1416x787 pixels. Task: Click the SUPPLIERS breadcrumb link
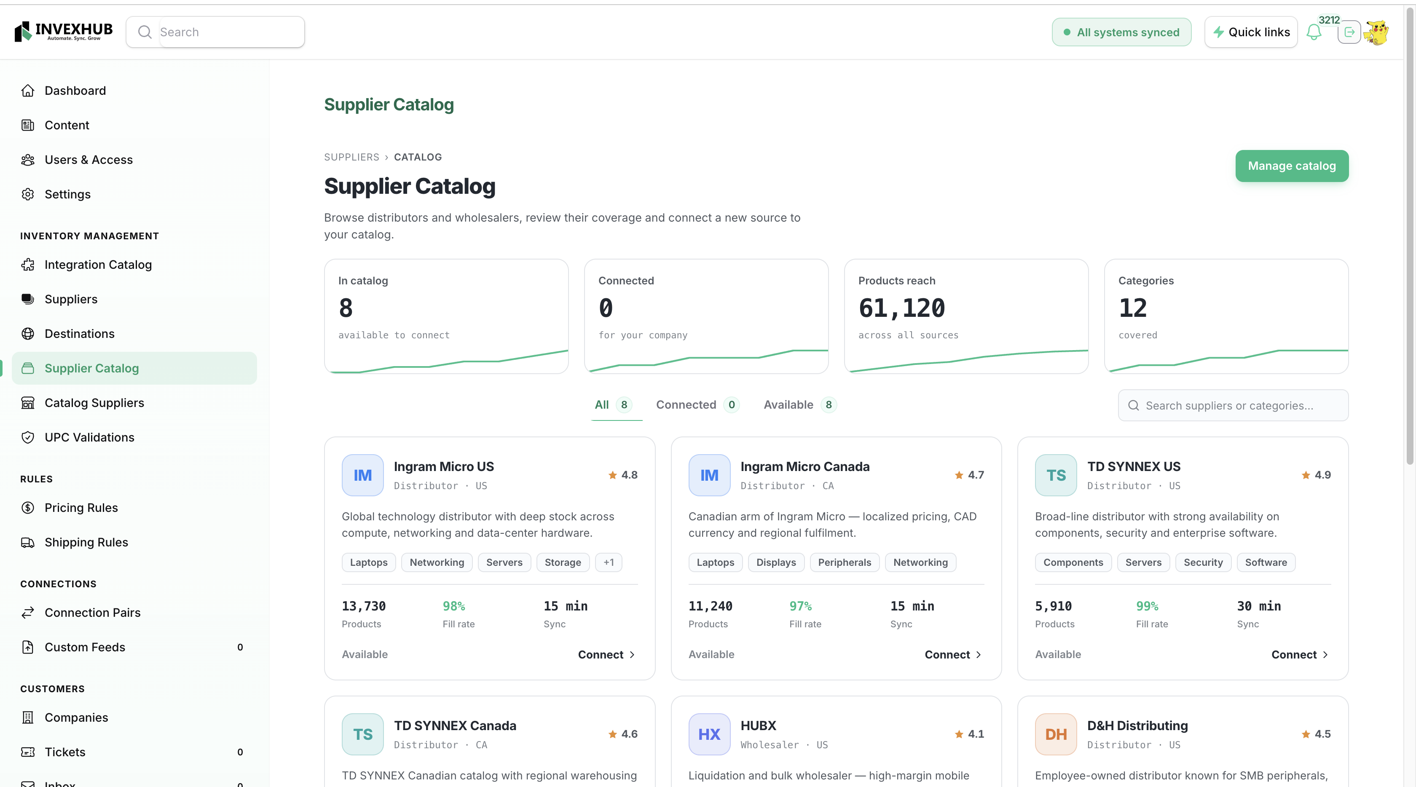pyautogui.click(x=351, y=157)
